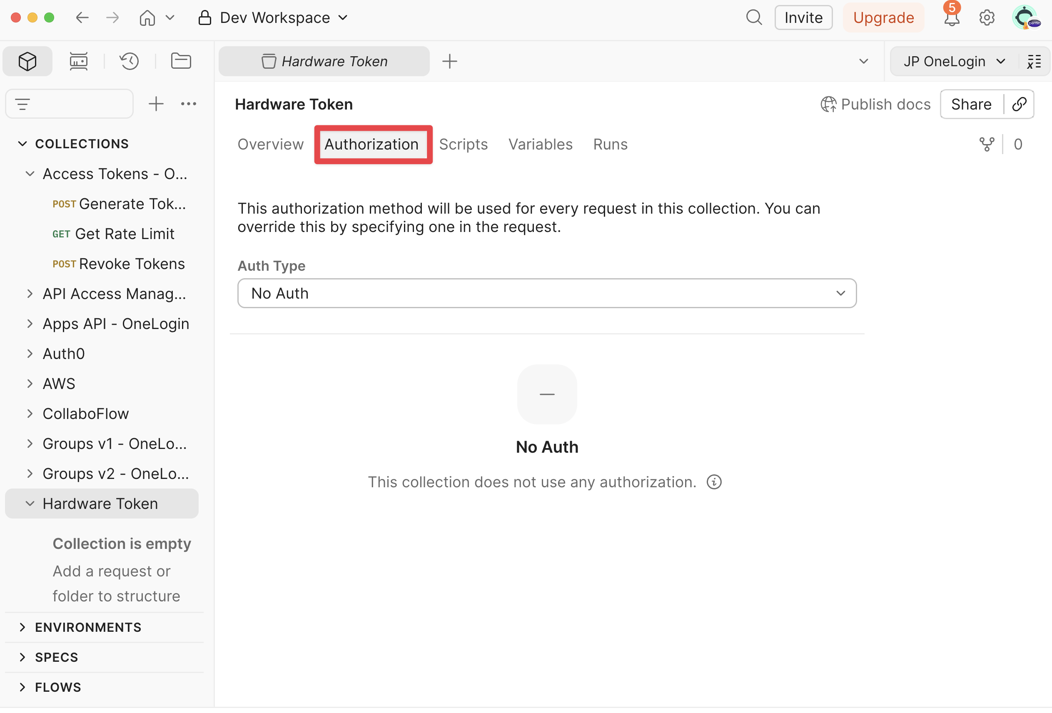Image resolution: width=1052 pixels, height=713 pixels.
Task: Select the Collections cube sidebar icon
Action: (27, 61)
